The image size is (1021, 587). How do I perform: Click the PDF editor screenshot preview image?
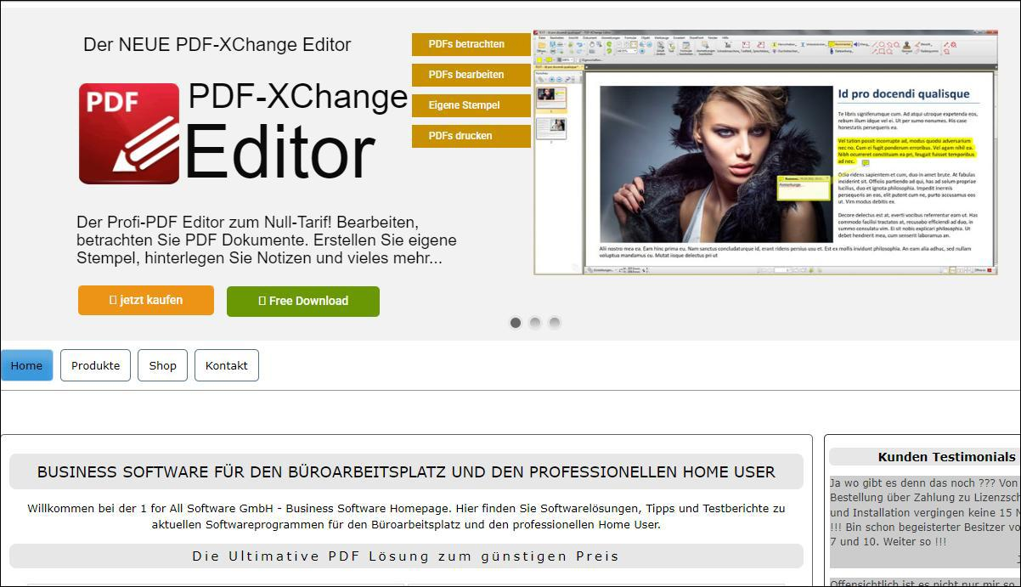(765, 153)
